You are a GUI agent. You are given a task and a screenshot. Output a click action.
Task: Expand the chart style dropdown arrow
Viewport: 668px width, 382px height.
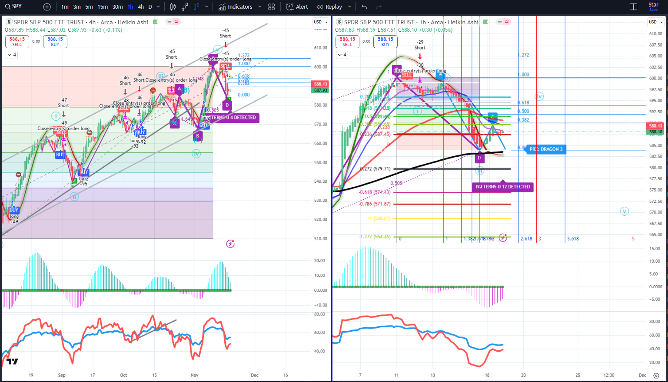click(x=206, y=7)
